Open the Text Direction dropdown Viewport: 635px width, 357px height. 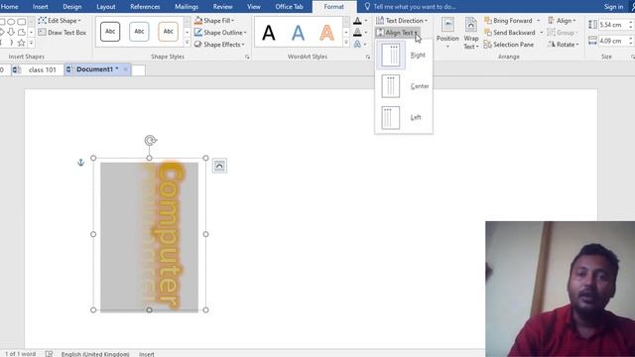pos(401,20)
